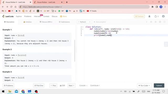Screen dimensions: 168x94
Task: Click the browser extensions puzzle icon
Action: click(152, 7)
